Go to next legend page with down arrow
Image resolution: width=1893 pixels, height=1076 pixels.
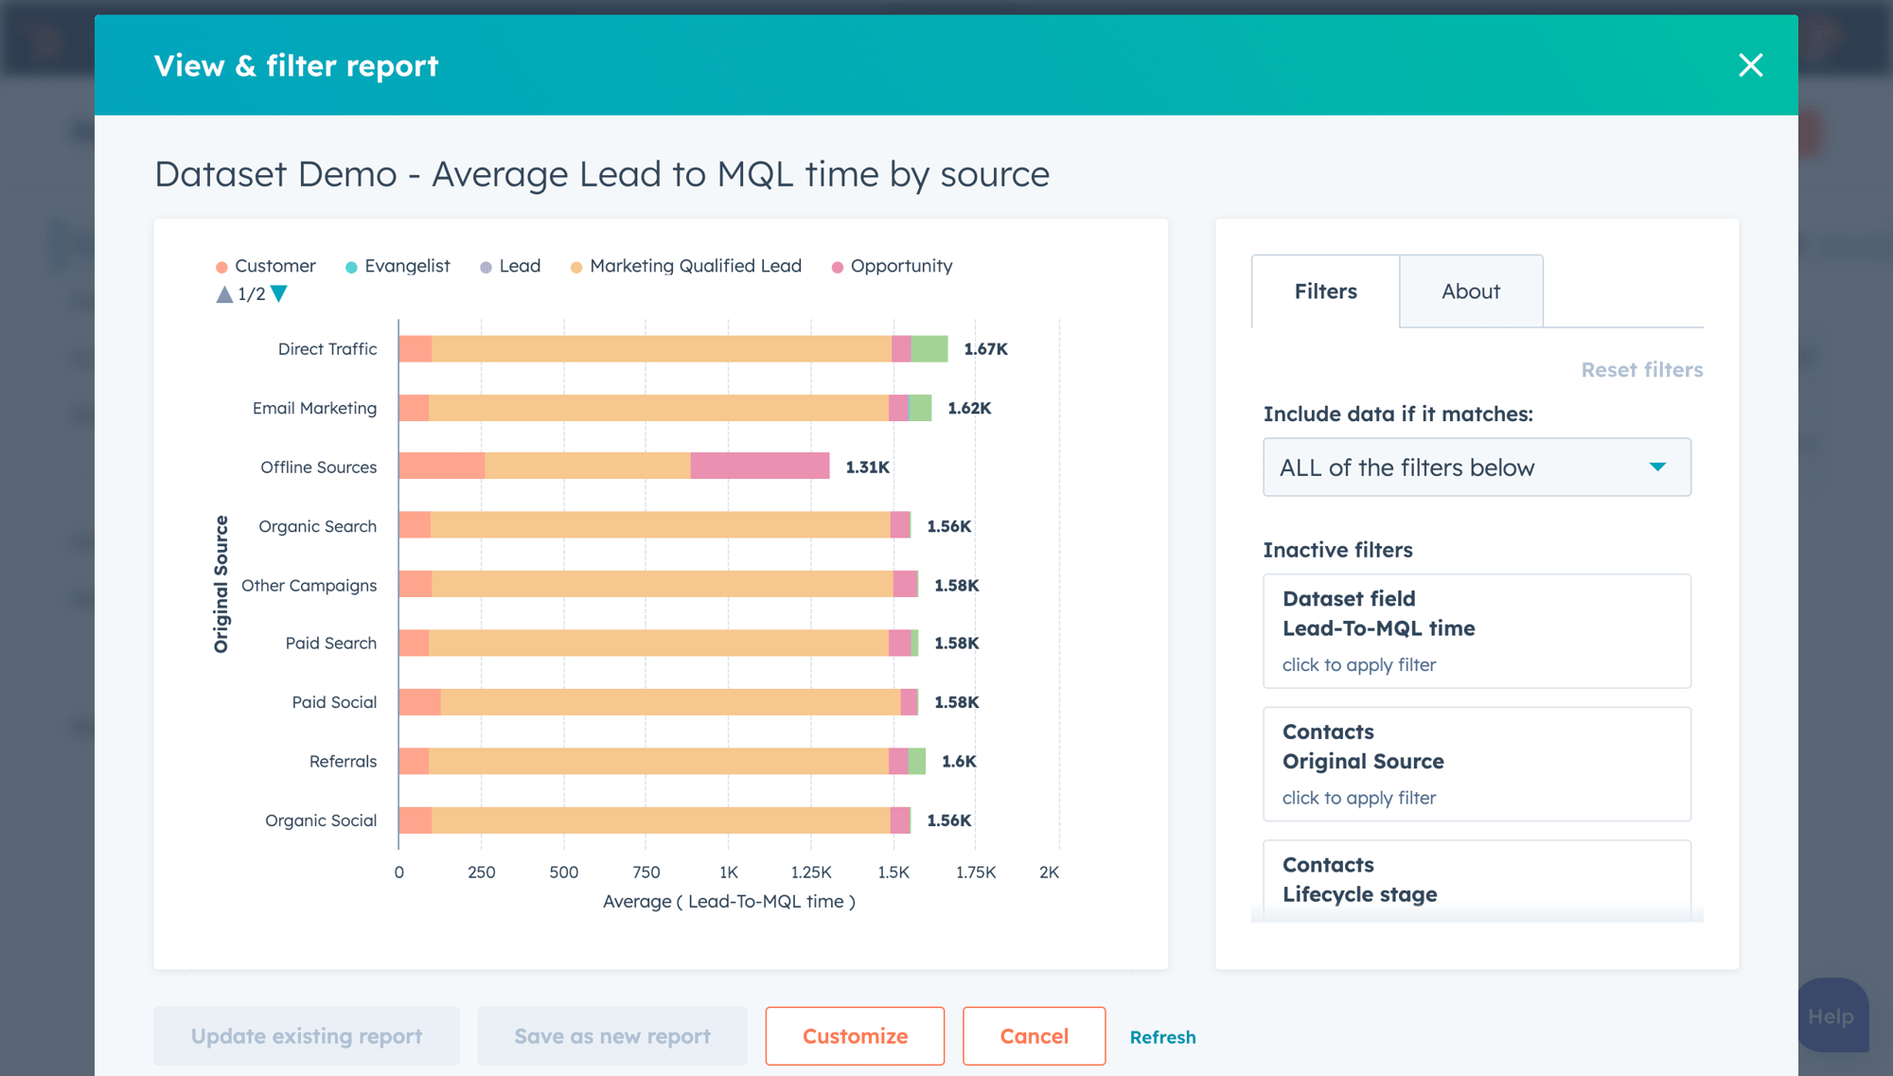tap(278, 294)
